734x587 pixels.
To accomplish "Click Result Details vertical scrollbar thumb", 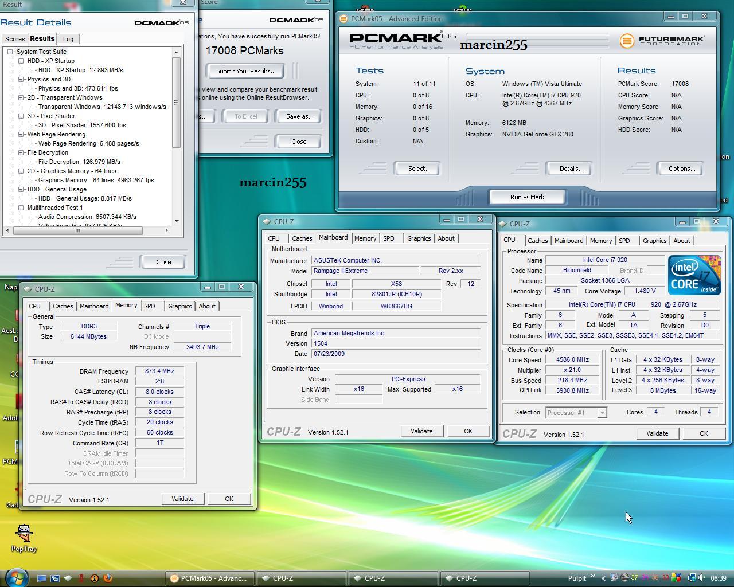I will coord(176,103).
